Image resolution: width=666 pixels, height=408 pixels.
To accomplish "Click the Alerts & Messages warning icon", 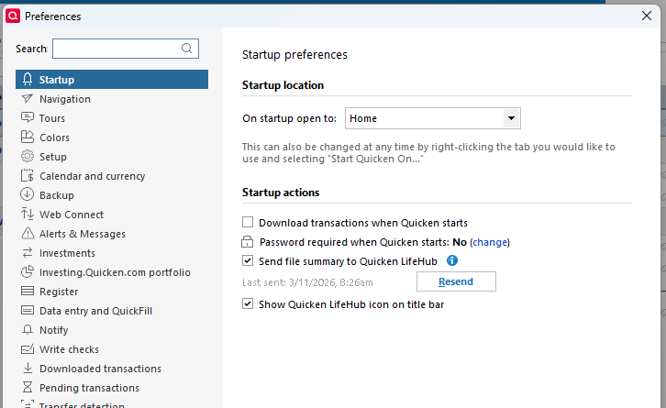I will 28,234.
